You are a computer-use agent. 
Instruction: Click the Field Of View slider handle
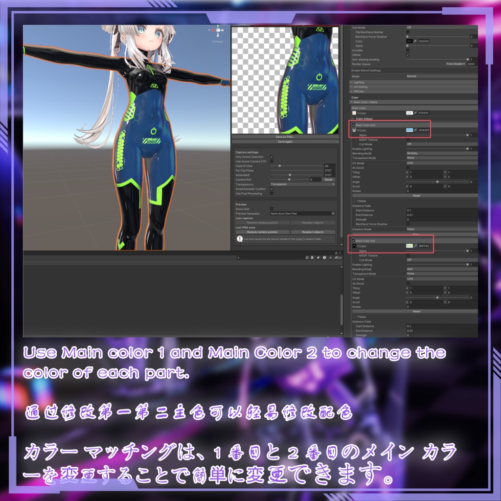coord(279,166)
